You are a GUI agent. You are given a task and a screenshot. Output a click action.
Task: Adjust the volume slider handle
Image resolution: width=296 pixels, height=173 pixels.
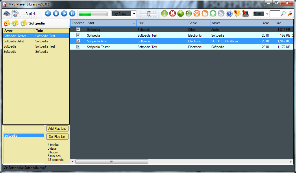tap(149, 14)
